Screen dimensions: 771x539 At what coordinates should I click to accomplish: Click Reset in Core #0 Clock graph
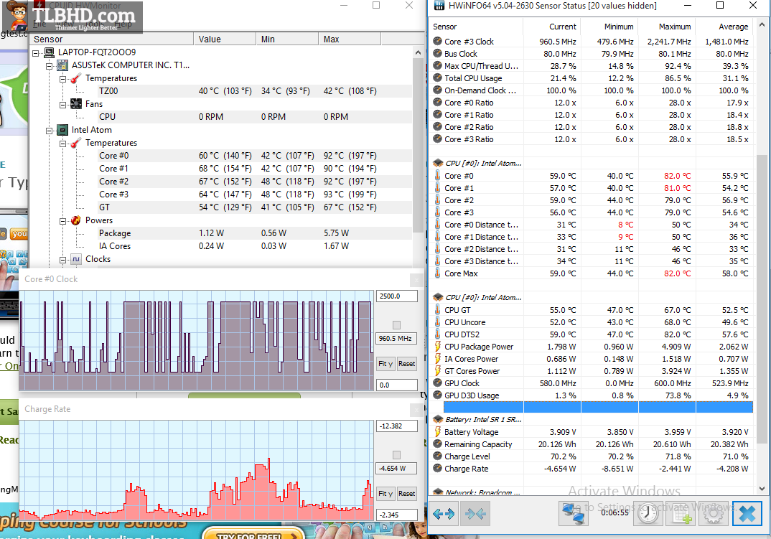[406, 363]
